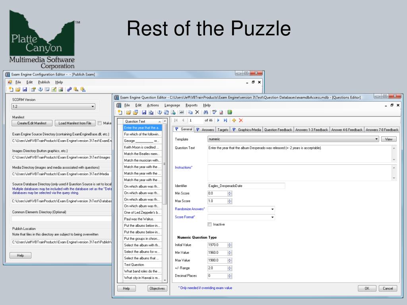
Task: Switch to the Answers tab
Action: click(x=205, y=130)
